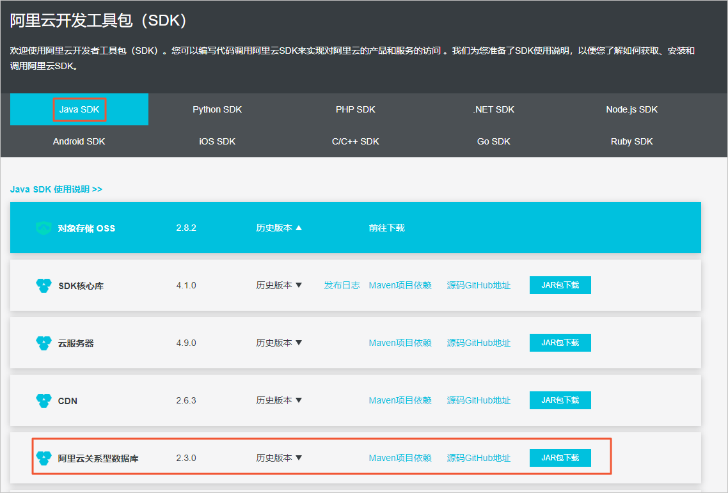Click the 云服务器 product name
The width and height of the screenshot is (728, 493).
pyautogui.click(x=76, y=343)
